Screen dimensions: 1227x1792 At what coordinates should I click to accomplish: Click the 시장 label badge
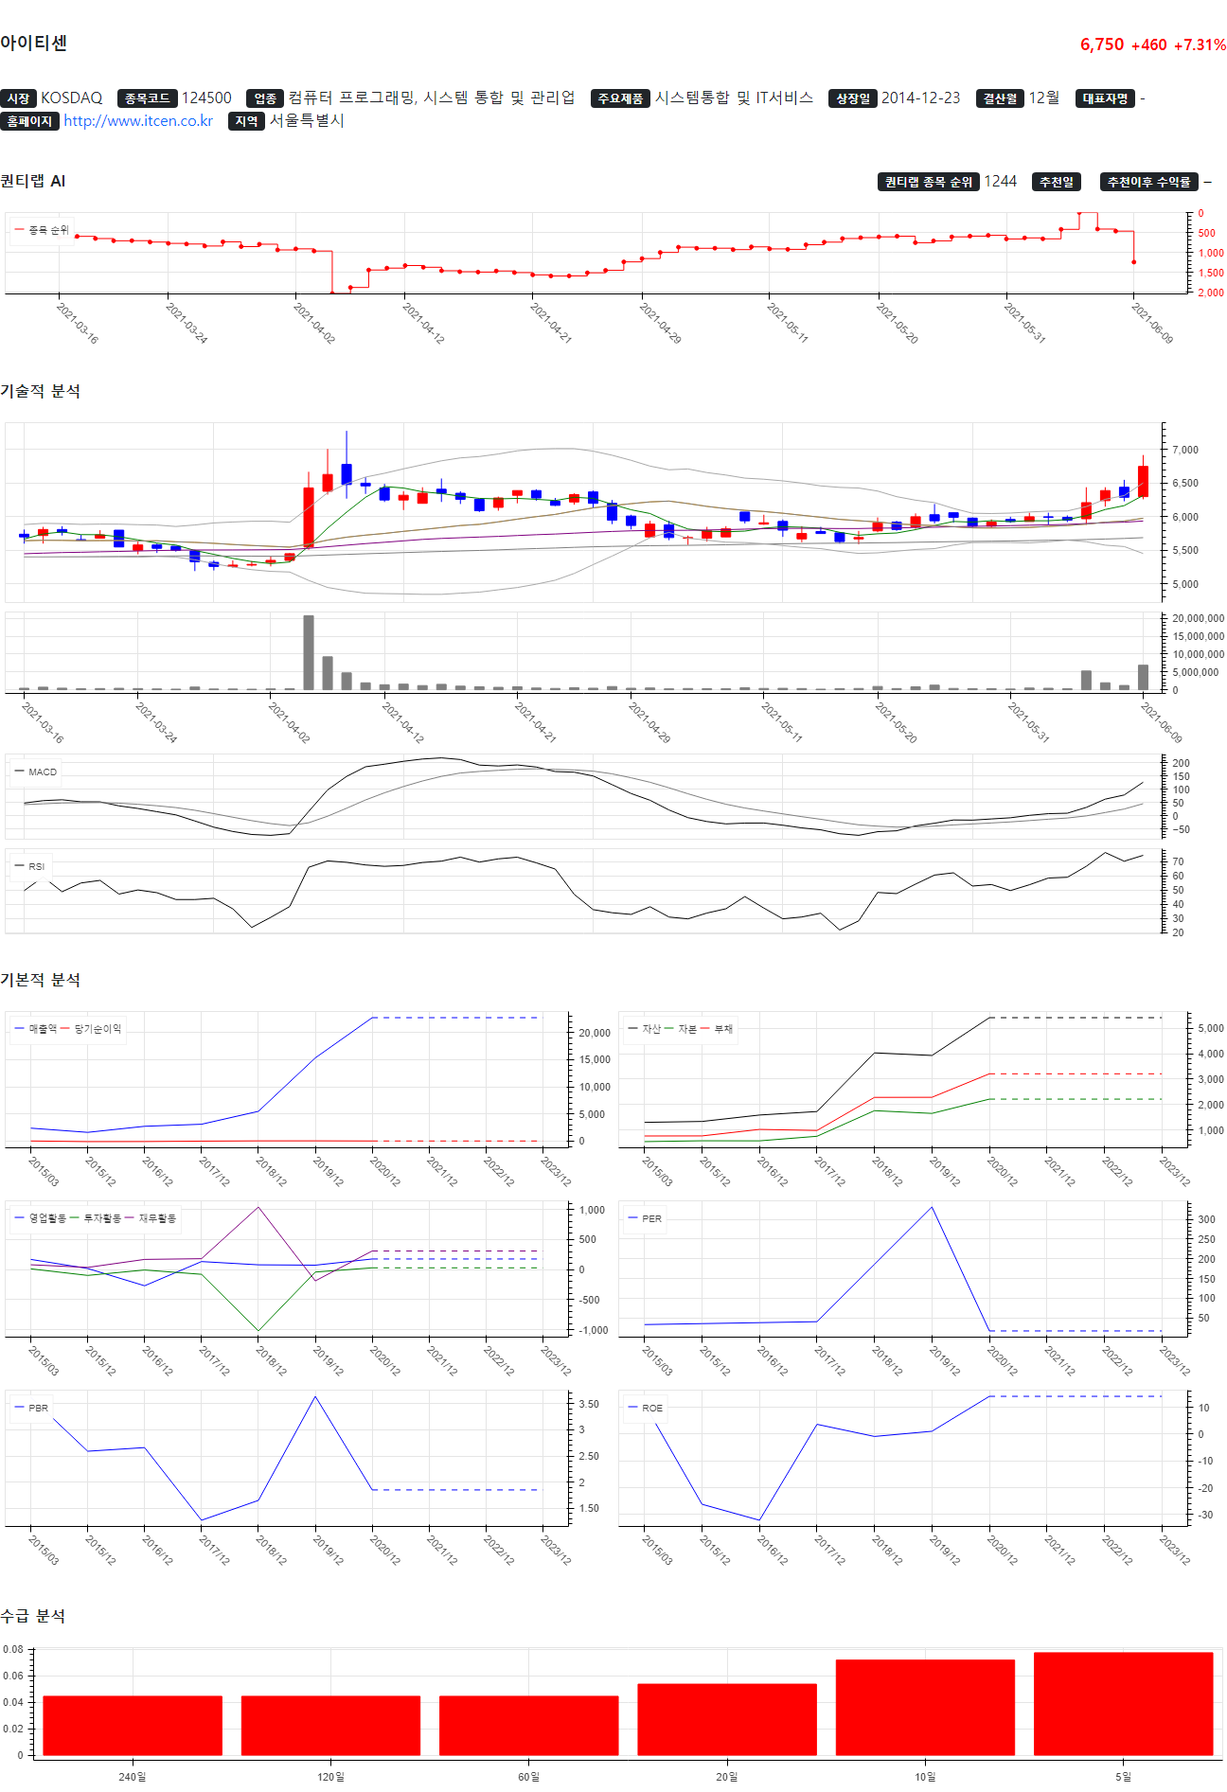18,98
